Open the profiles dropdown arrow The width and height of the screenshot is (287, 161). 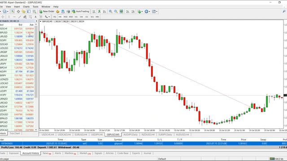coord(8,12)
